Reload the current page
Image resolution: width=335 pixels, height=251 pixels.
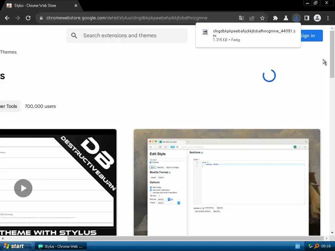point(28,18)
